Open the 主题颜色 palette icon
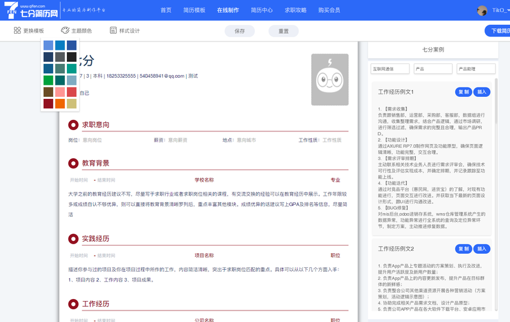 pyautogui.click(x=65, y=31)
